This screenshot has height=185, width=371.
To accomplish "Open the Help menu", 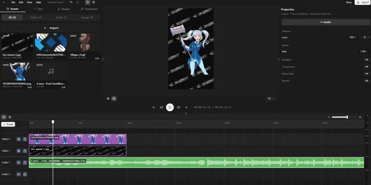I will [39, 2].
